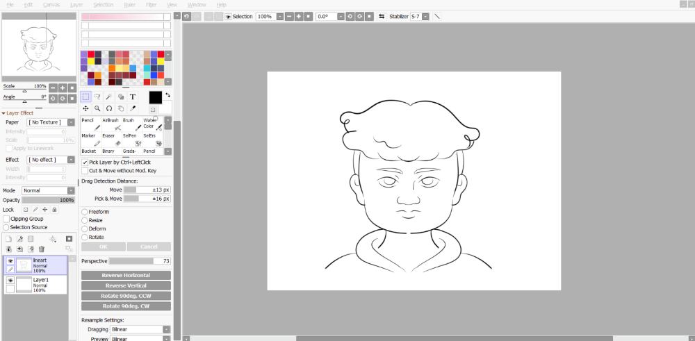Adjust the Perspective slider
Image resolution: width=695 pixels, height=341 pixels.
[139, 261]
